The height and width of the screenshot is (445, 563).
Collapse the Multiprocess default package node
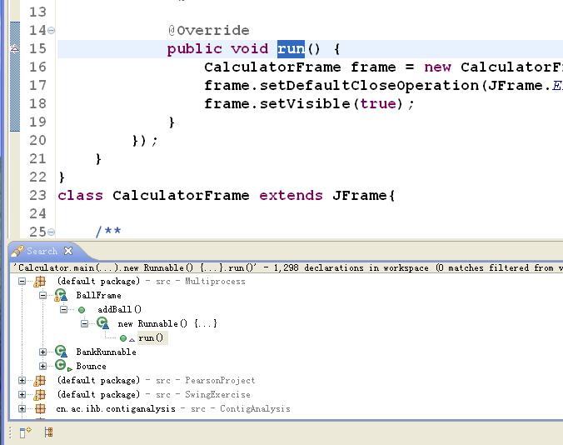click(22, 281)
